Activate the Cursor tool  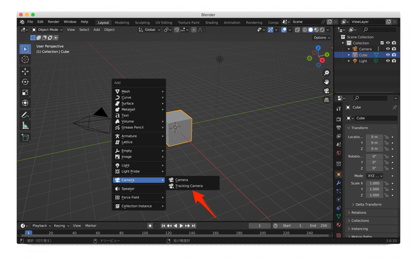click(x=26, y=60)
